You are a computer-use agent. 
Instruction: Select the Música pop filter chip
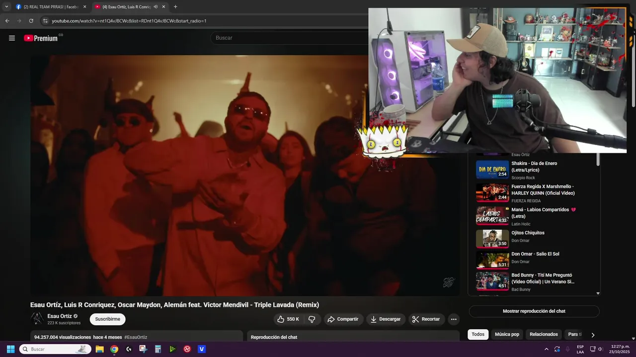coord(507,334)
